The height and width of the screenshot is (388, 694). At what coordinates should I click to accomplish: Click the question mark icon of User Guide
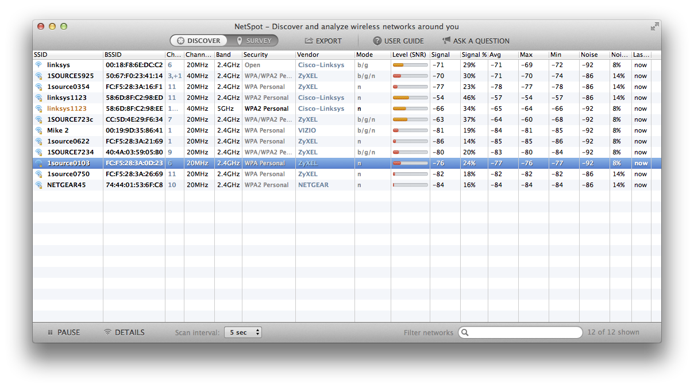377,41
